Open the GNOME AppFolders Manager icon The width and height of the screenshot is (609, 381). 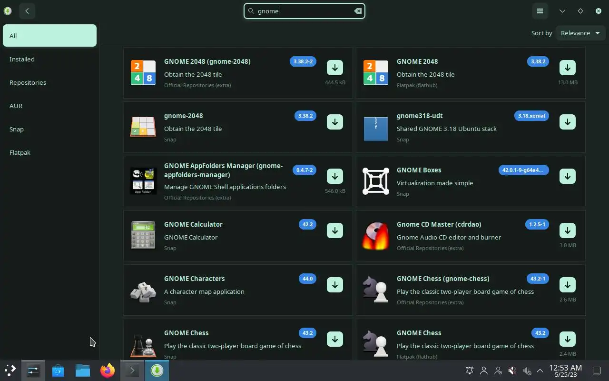tap(143, 181)
